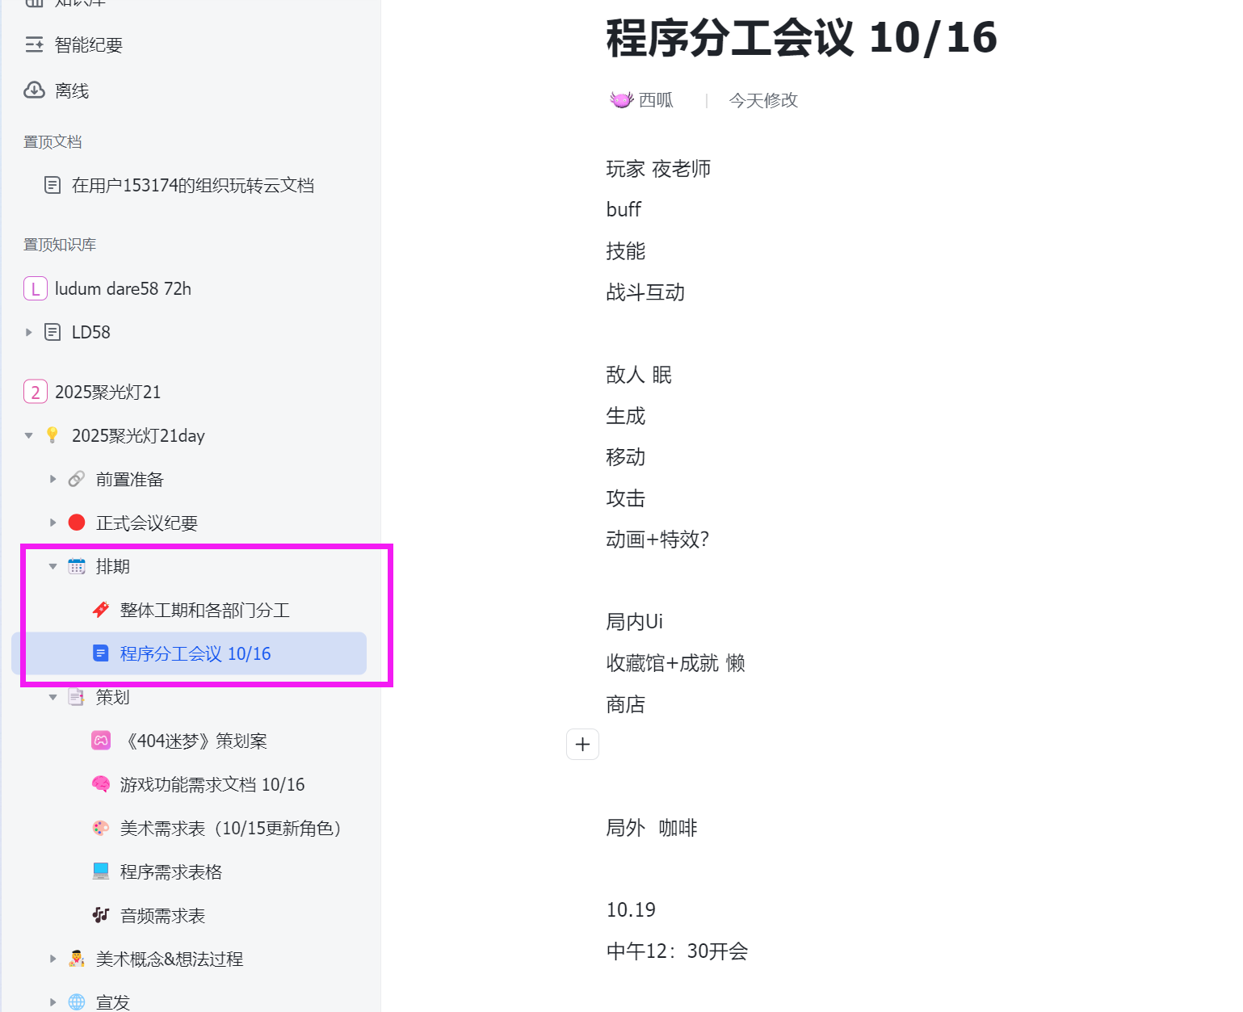Click the laptop icon of 程序需求表格
Viewport: 1243px width, 1012px height.
pyautogui.click(x=101, y=871)
